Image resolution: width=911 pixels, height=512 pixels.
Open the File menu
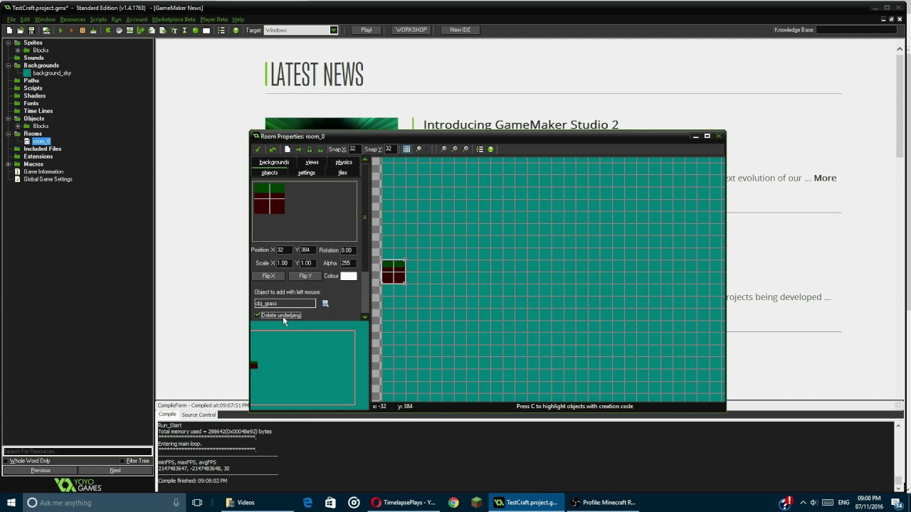(x=11, y=19)
